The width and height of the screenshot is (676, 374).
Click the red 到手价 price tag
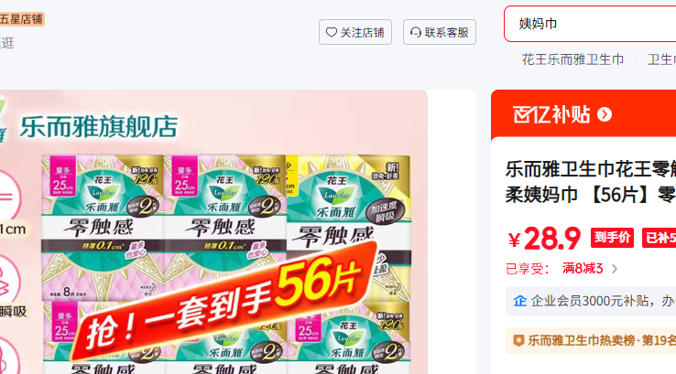pos(612,238)
